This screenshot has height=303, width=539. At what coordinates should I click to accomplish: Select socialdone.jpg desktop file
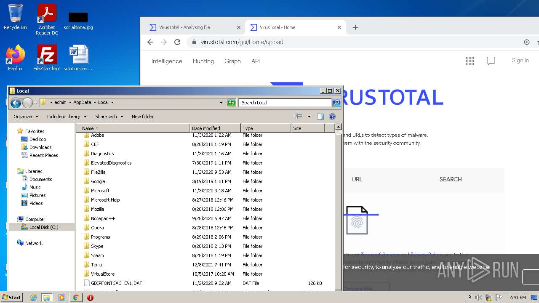[78, 20]
